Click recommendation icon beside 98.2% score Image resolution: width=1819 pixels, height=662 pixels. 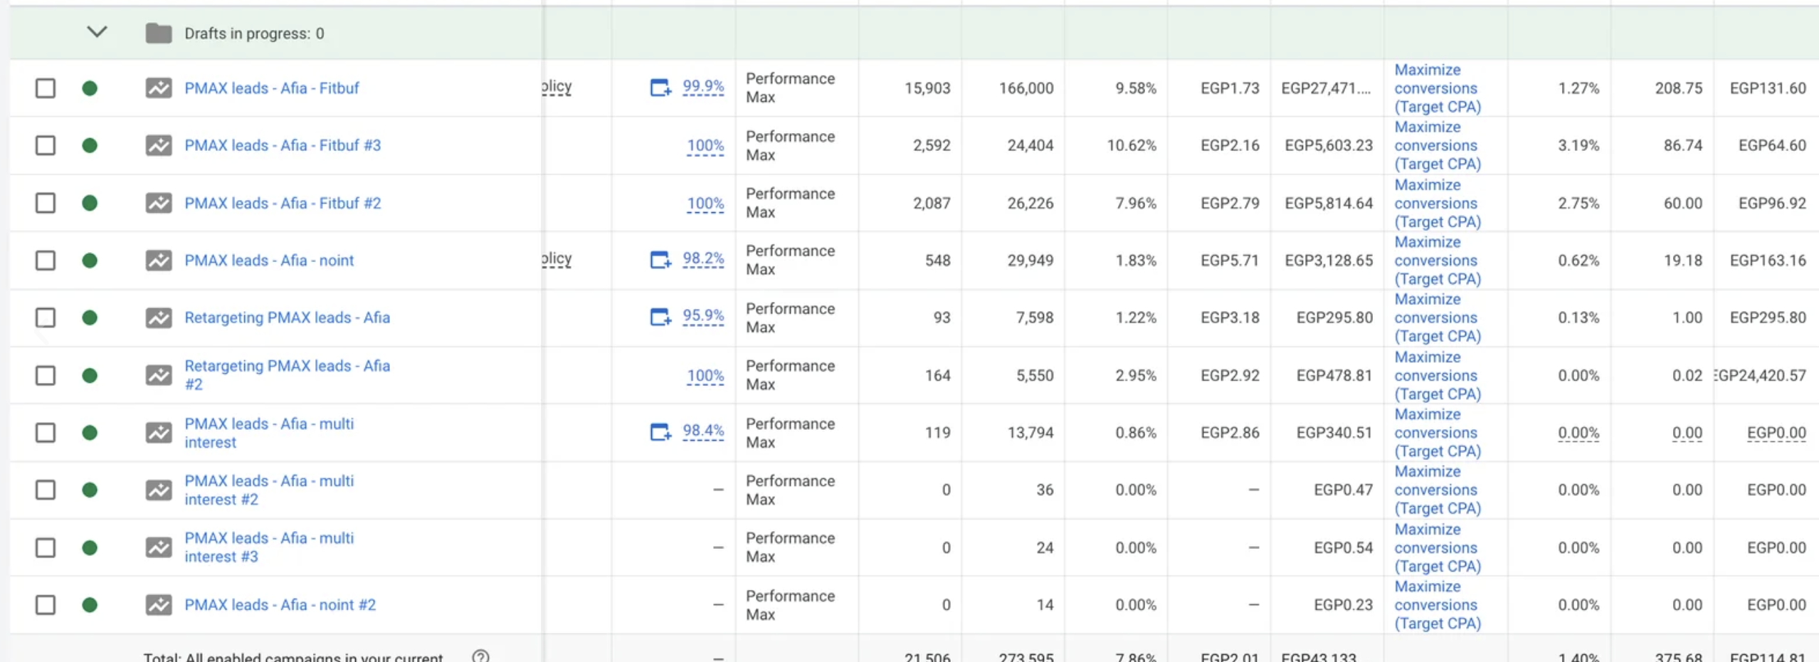(x=660, y=260)
